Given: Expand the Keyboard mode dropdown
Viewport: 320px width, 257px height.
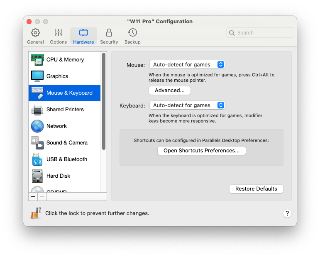Looking at the screenshot, I should click(187, 105).
